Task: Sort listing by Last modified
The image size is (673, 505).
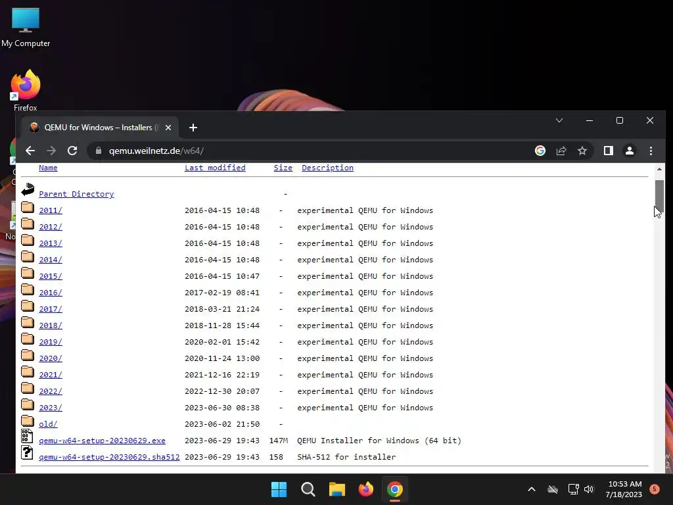Action: point(215,168)
